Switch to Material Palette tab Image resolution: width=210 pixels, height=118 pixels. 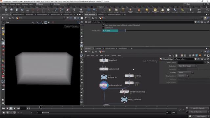pyautogui.click(x=110, y=48)
